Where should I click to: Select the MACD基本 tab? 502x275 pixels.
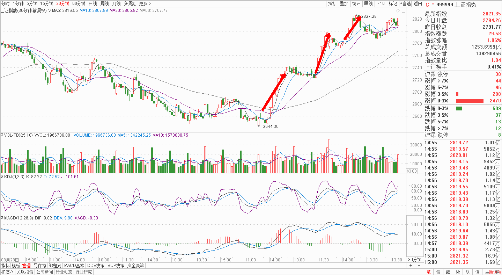[74, 266]
